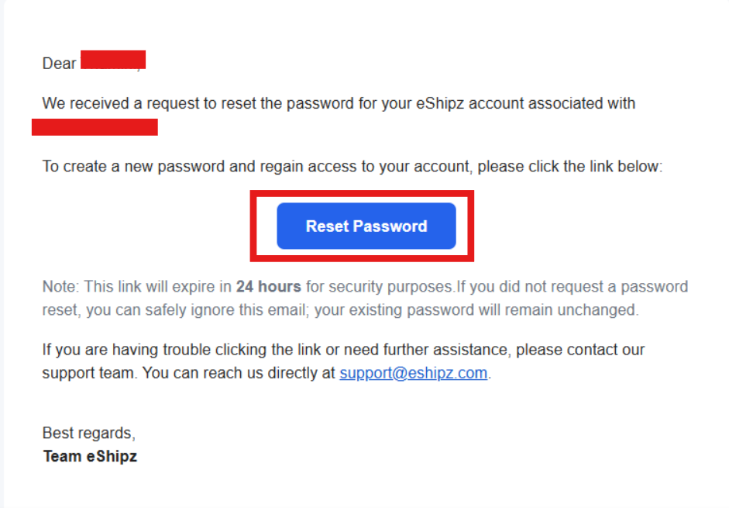This screenshot has width=729, height=508.
Task: Click the "Team eShipz" signature
Action: pyautogui.click(x=90, y=456)
